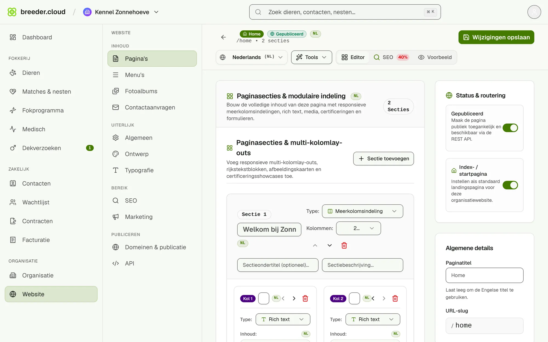Open Dekverzoeken with one pending
The image size is (548, 342).
tap(51, 148)
